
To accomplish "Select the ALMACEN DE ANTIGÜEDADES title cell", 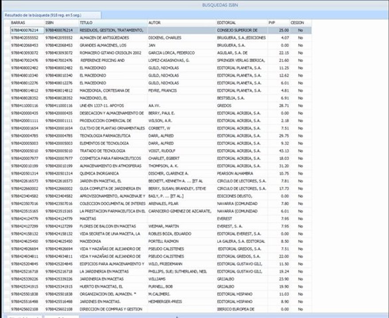I will (113, 38).
